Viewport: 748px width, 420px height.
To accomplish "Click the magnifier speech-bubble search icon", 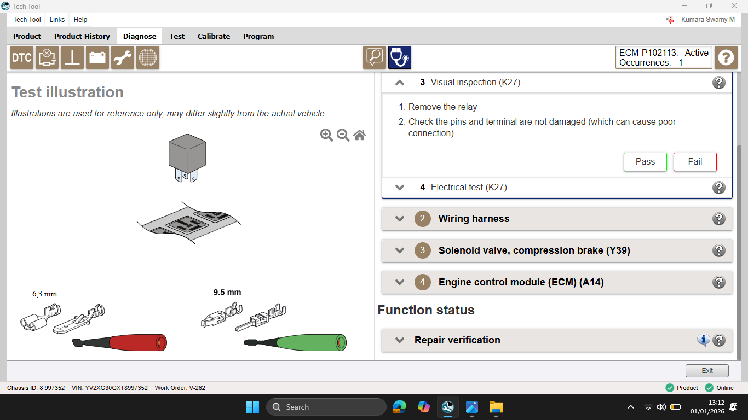I will click(375, 57).
